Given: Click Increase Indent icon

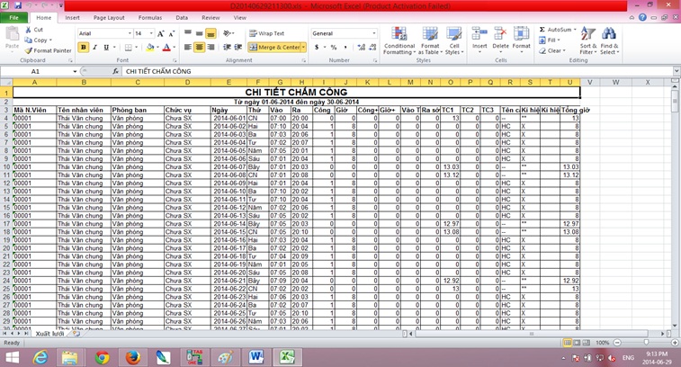Looking at the screenshot, I should tap(238, 47).
